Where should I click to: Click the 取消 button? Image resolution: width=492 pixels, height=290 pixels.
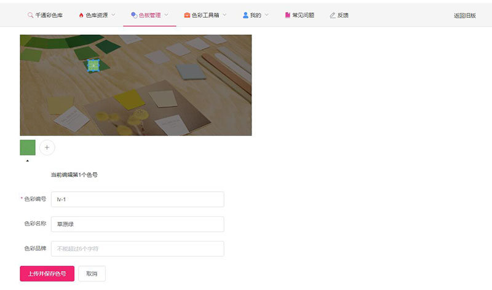pos(92,274)
